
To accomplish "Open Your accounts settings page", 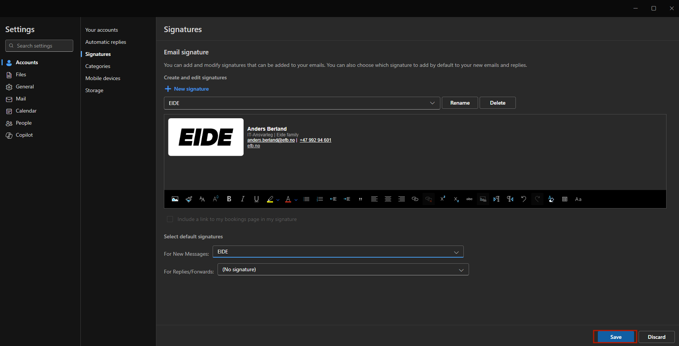I will [x=102, y=30].
